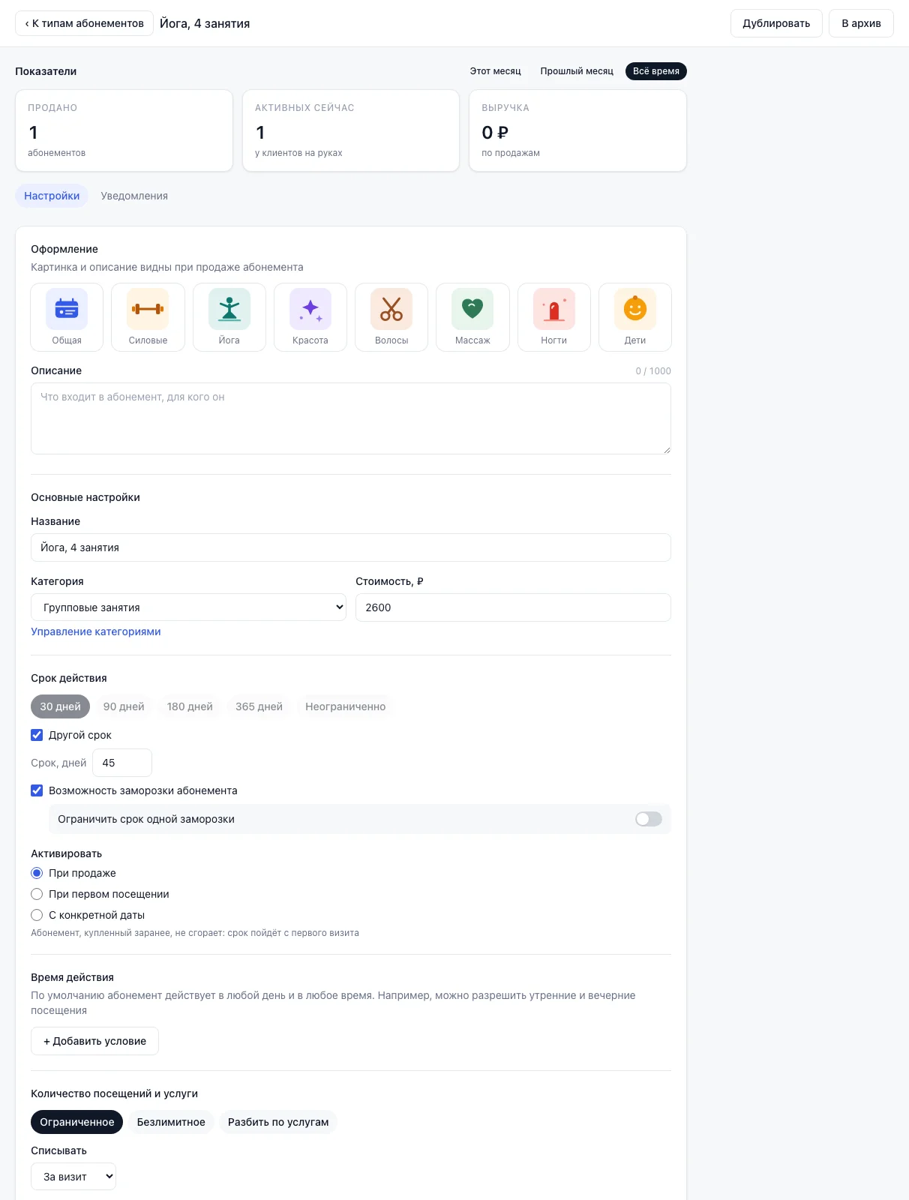Select При продаже activation option
This screenshot has height=1200, width=909.
[x=37, y=873]
